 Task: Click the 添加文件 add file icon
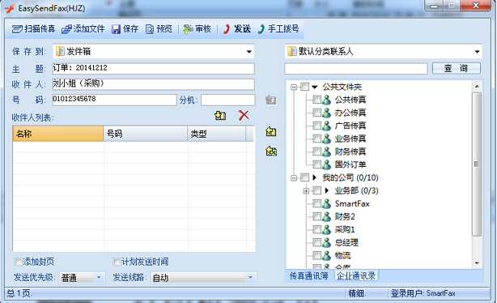pyautogui.click(x=66, y=29)
